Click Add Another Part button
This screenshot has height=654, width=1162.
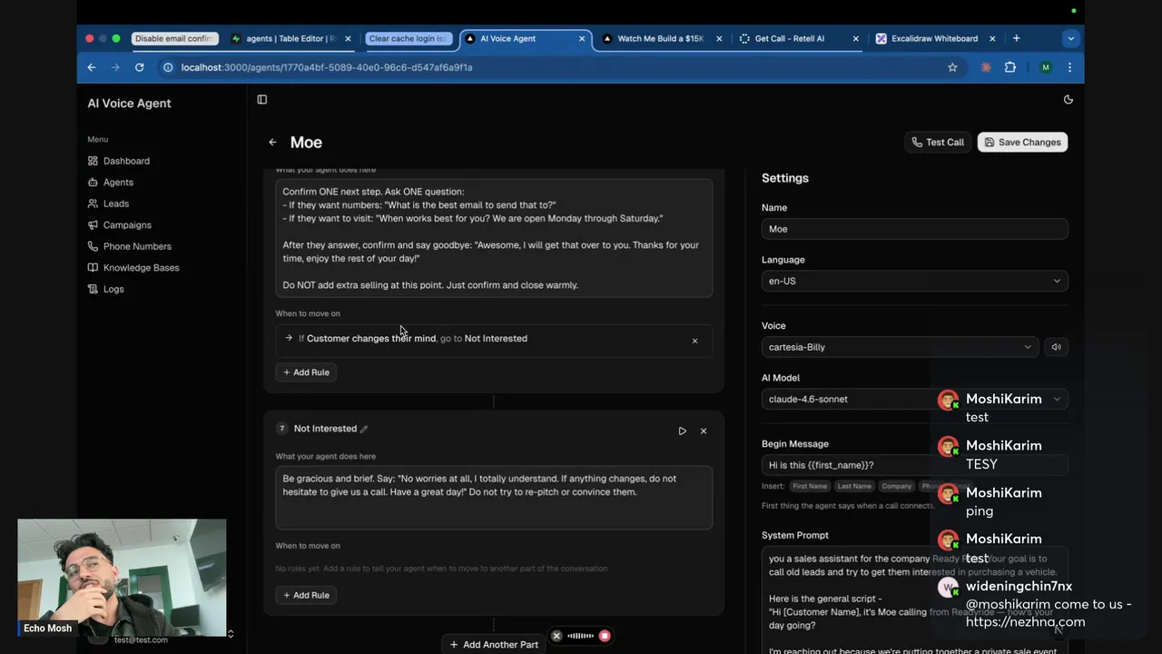click(x=495, y=645)
